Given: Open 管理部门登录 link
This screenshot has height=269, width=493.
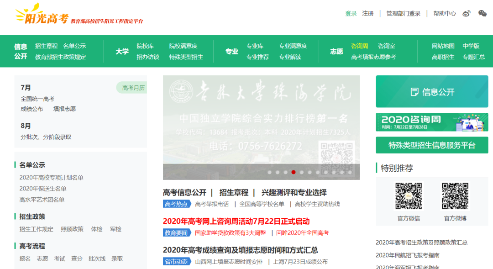Looking at the screenshot, I should [x=404, y=14].
